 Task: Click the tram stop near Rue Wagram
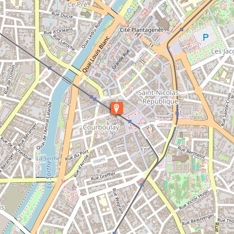click(x=142, y=185)
